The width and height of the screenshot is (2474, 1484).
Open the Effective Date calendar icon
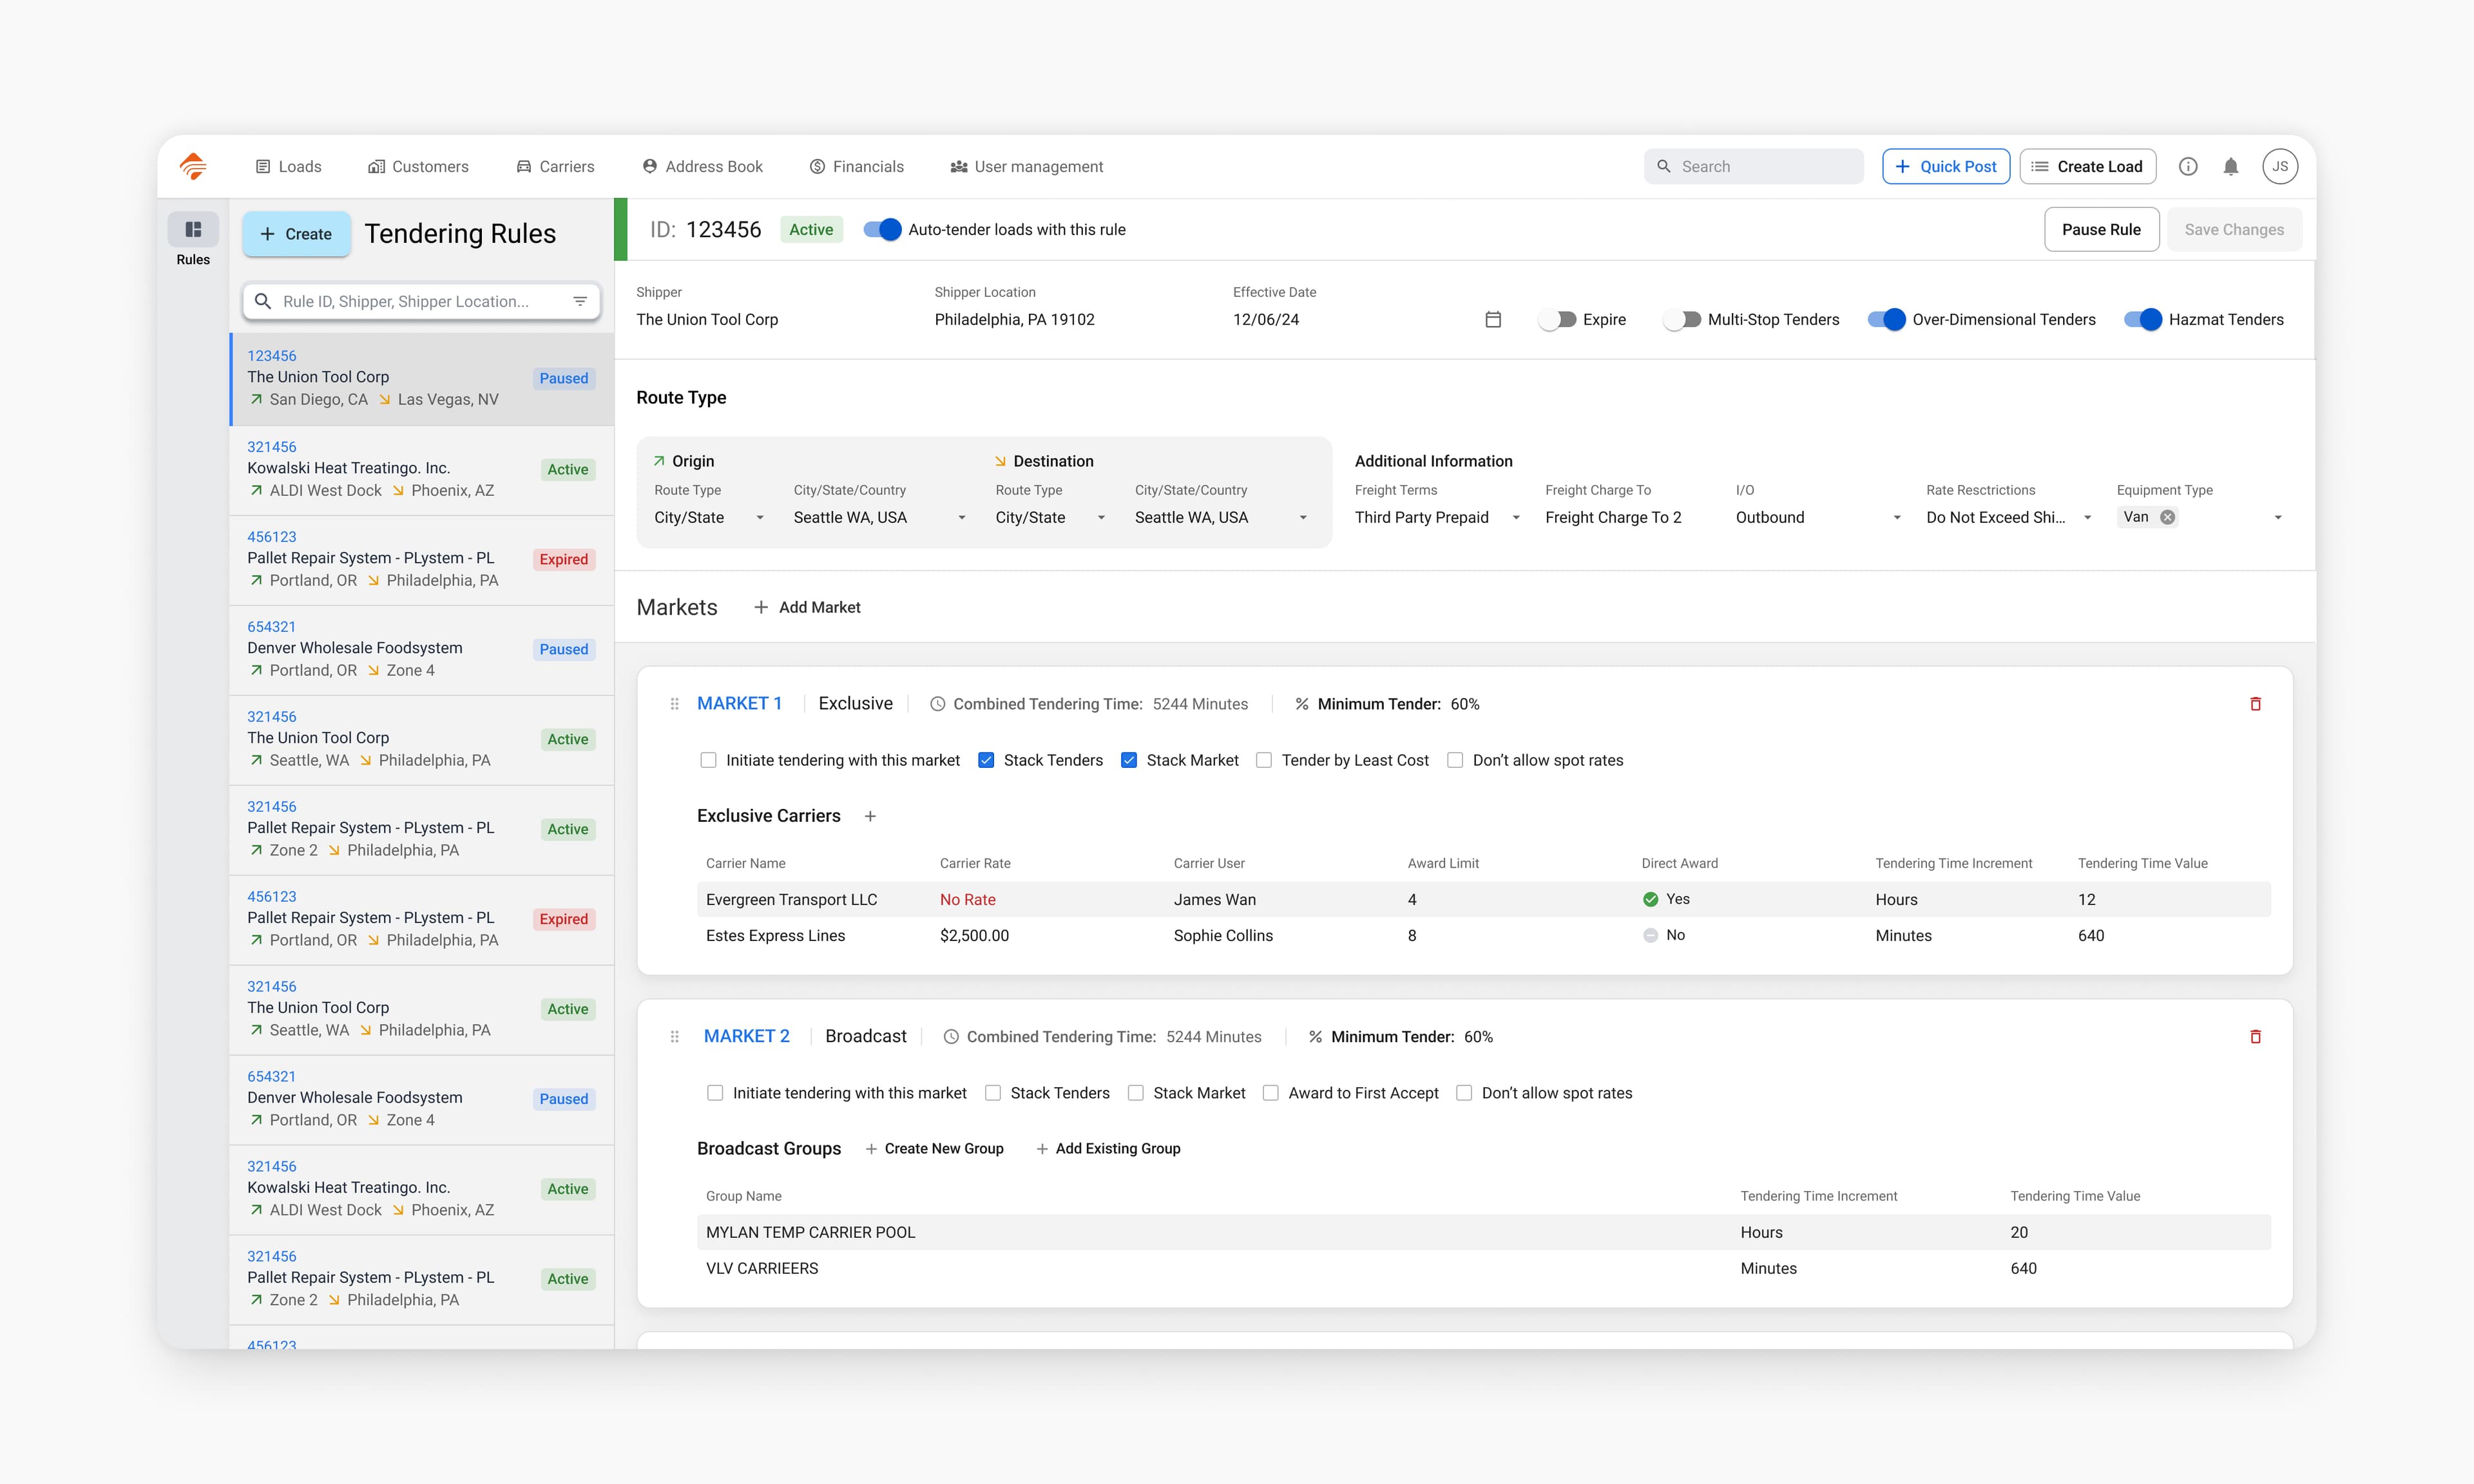pyautogui.click(x=1493, y=320)
